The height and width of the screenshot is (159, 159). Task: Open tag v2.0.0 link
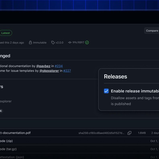pos(59,43)
